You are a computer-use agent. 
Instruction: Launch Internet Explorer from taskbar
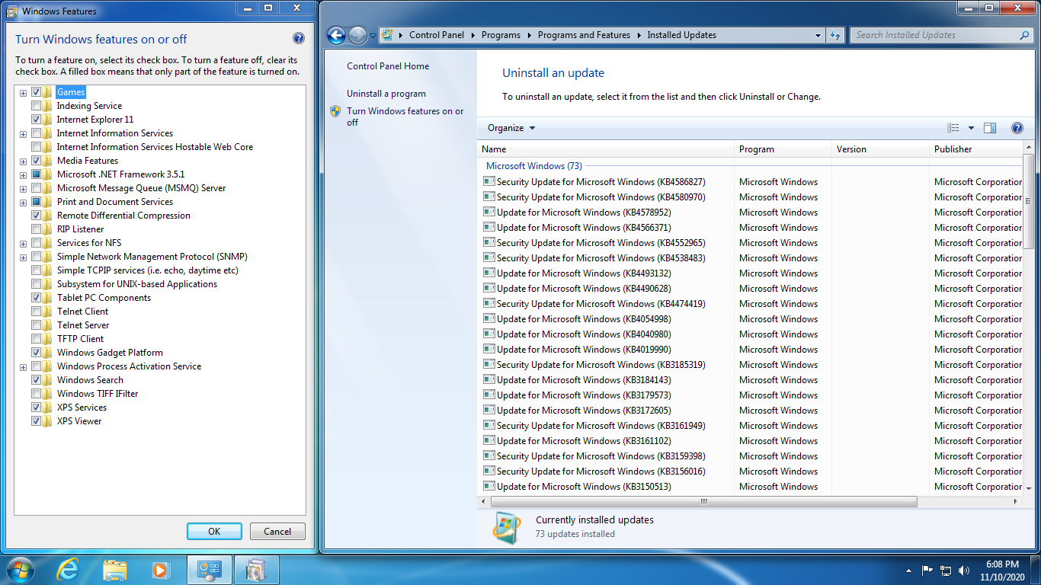[69, 570]
